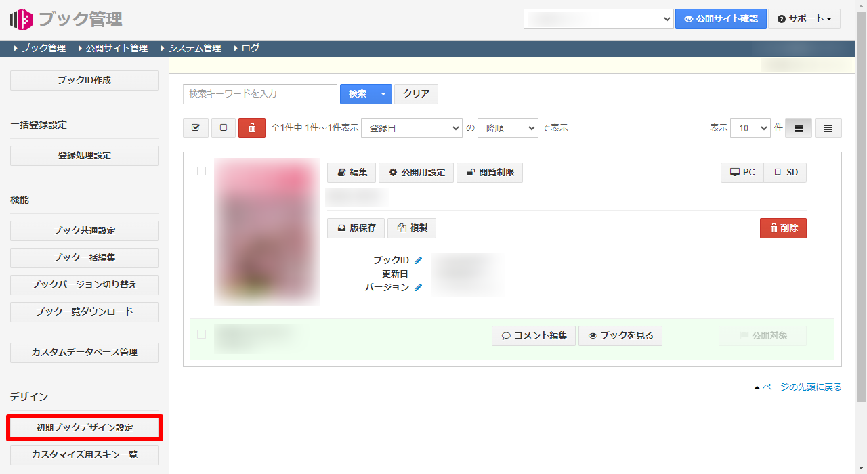Click the select-all checkmark icon button

pyautogui.click(x=196, y=128)
